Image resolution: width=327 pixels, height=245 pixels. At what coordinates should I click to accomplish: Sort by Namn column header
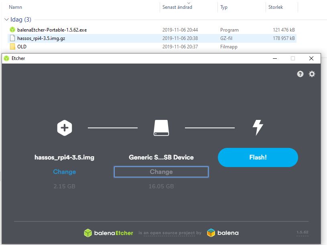pyautogui.click(x=15, y=7)
